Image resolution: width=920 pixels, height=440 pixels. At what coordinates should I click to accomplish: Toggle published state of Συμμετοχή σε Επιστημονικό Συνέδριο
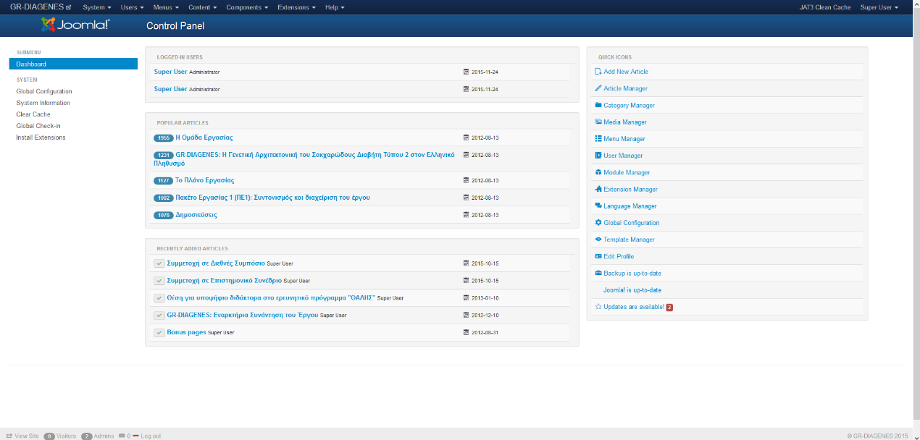pos(159,280)
